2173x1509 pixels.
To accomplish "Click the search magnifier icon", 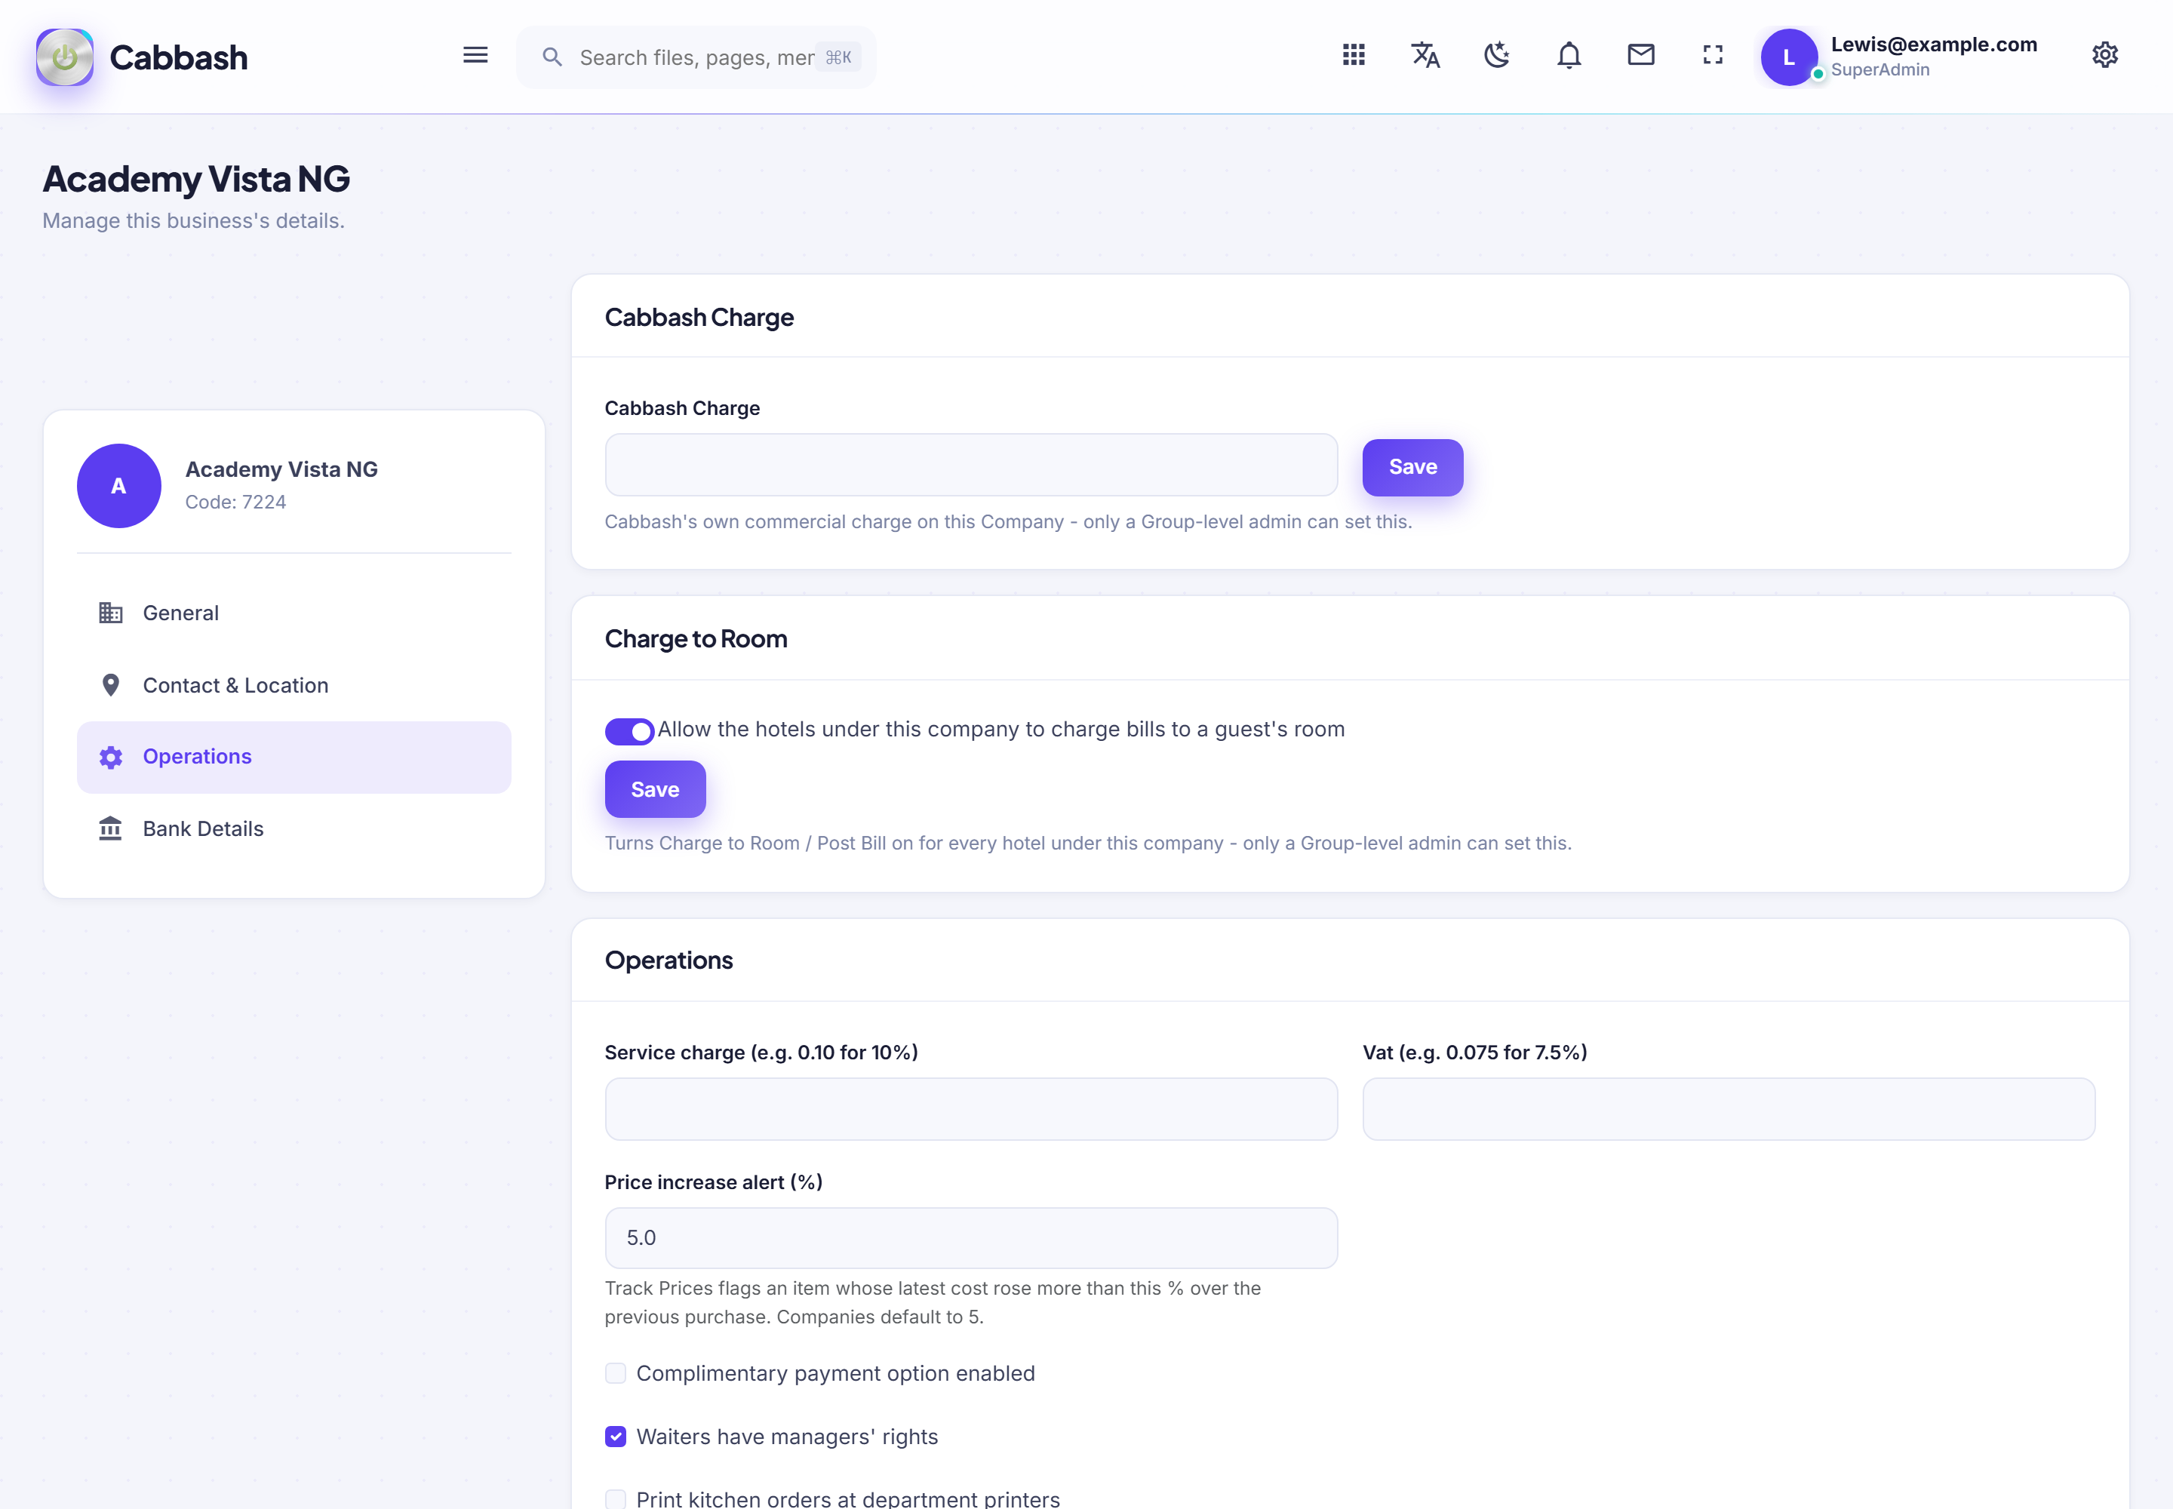I will [x=552, y=57].
